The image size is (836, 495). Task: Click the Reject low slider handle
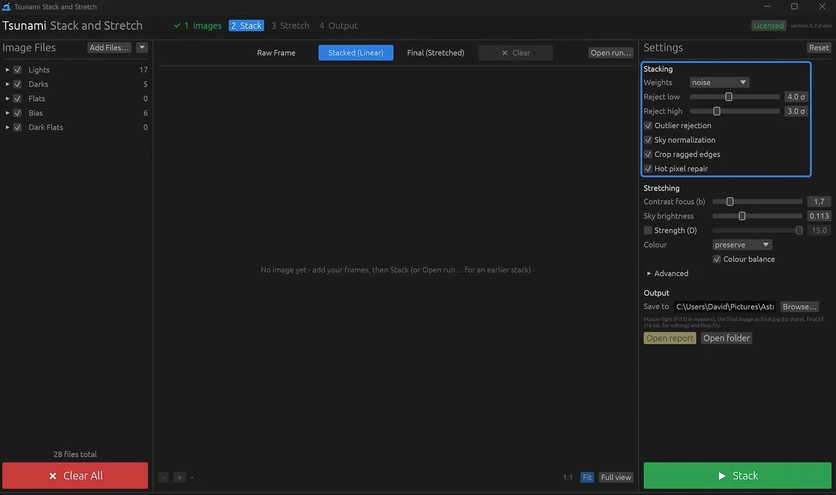click(x=729, y=97)
